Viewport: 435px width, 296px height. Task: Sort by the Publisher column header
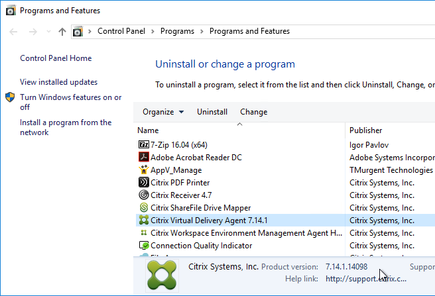(x=365, y=130)
